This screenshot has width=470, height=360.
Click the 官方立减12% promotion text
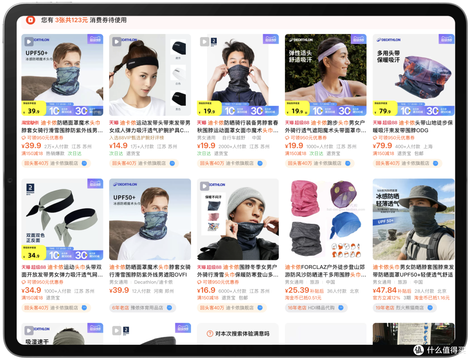point(386,298)
